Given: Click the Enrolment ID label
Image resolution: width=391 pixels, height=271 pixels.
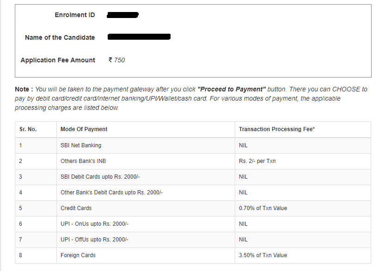Looking at the screenshot, I should [x=74, y=15].
